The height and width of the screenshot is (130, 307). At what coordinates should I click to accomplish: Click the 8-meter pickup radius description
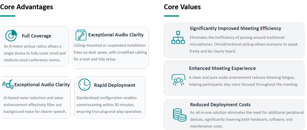35,53
